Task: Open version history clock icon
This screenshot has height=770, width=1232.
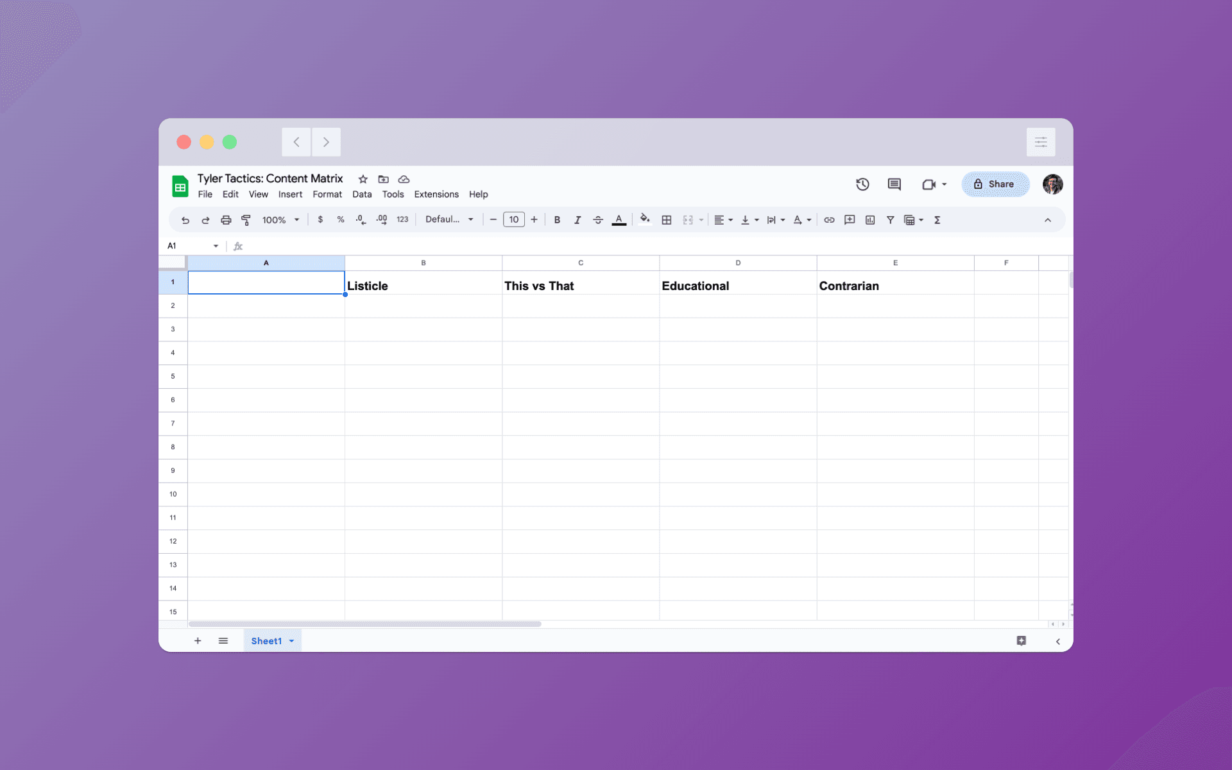Action: coord(862,185)
